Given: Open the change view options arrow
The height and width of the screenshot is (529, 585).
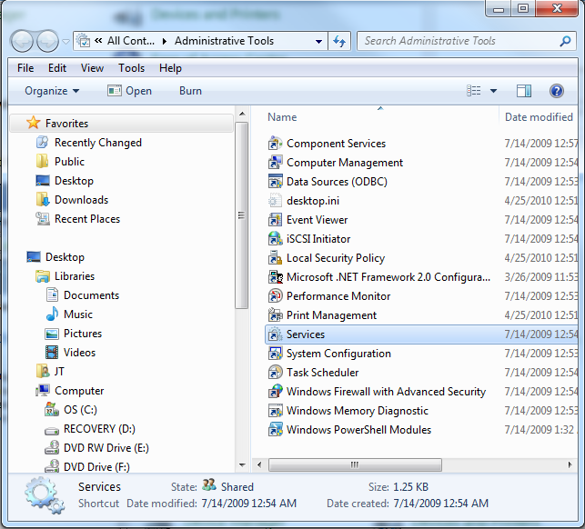Looking at the screenshot, I should 493,91.
